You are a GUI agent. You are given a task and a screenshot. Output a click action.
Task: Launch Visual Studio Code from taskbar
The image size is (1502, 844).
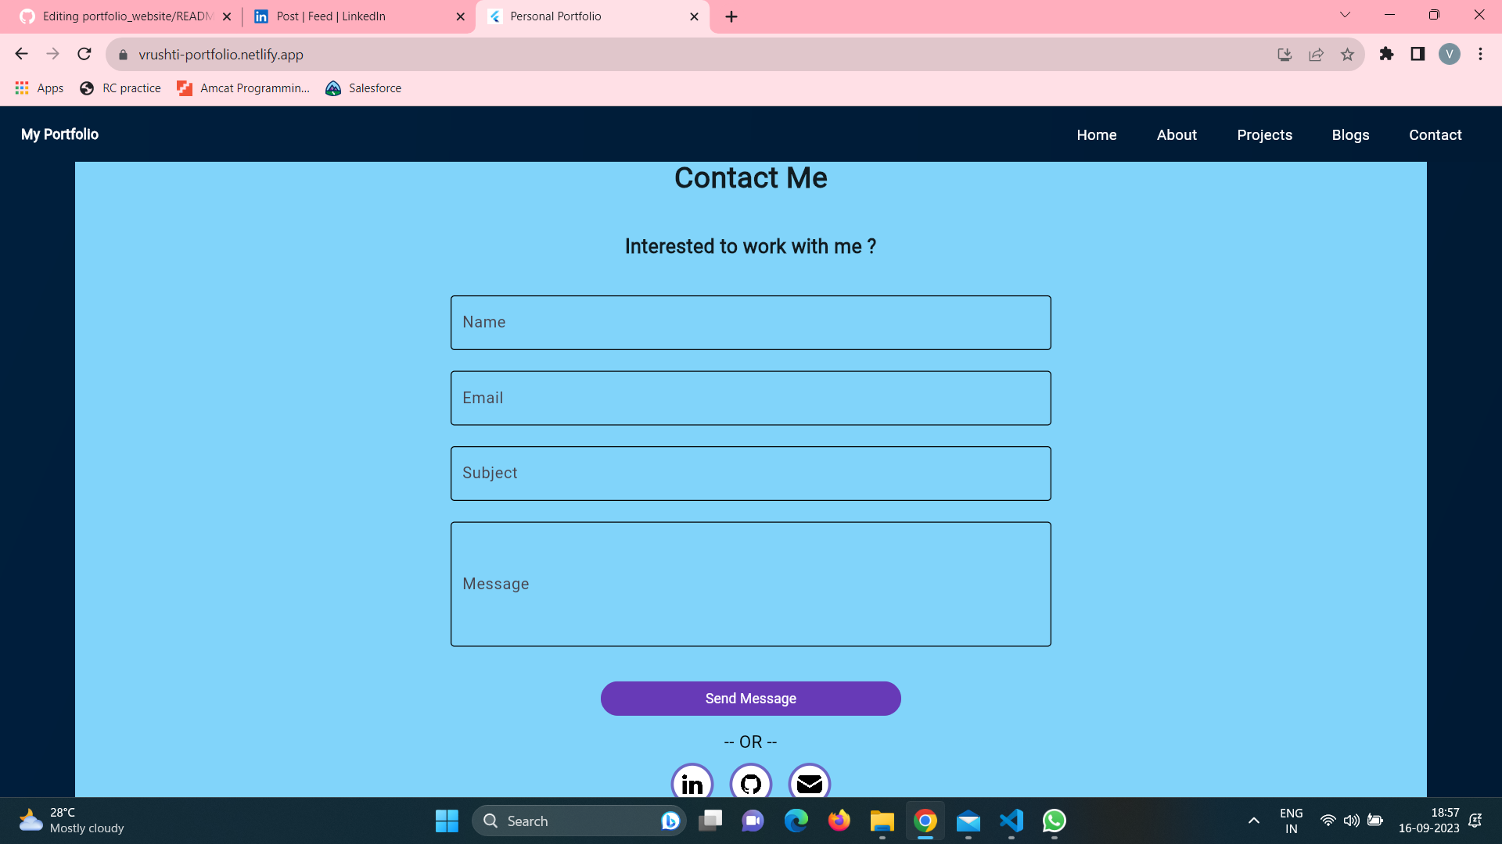tap(1011, 821)
